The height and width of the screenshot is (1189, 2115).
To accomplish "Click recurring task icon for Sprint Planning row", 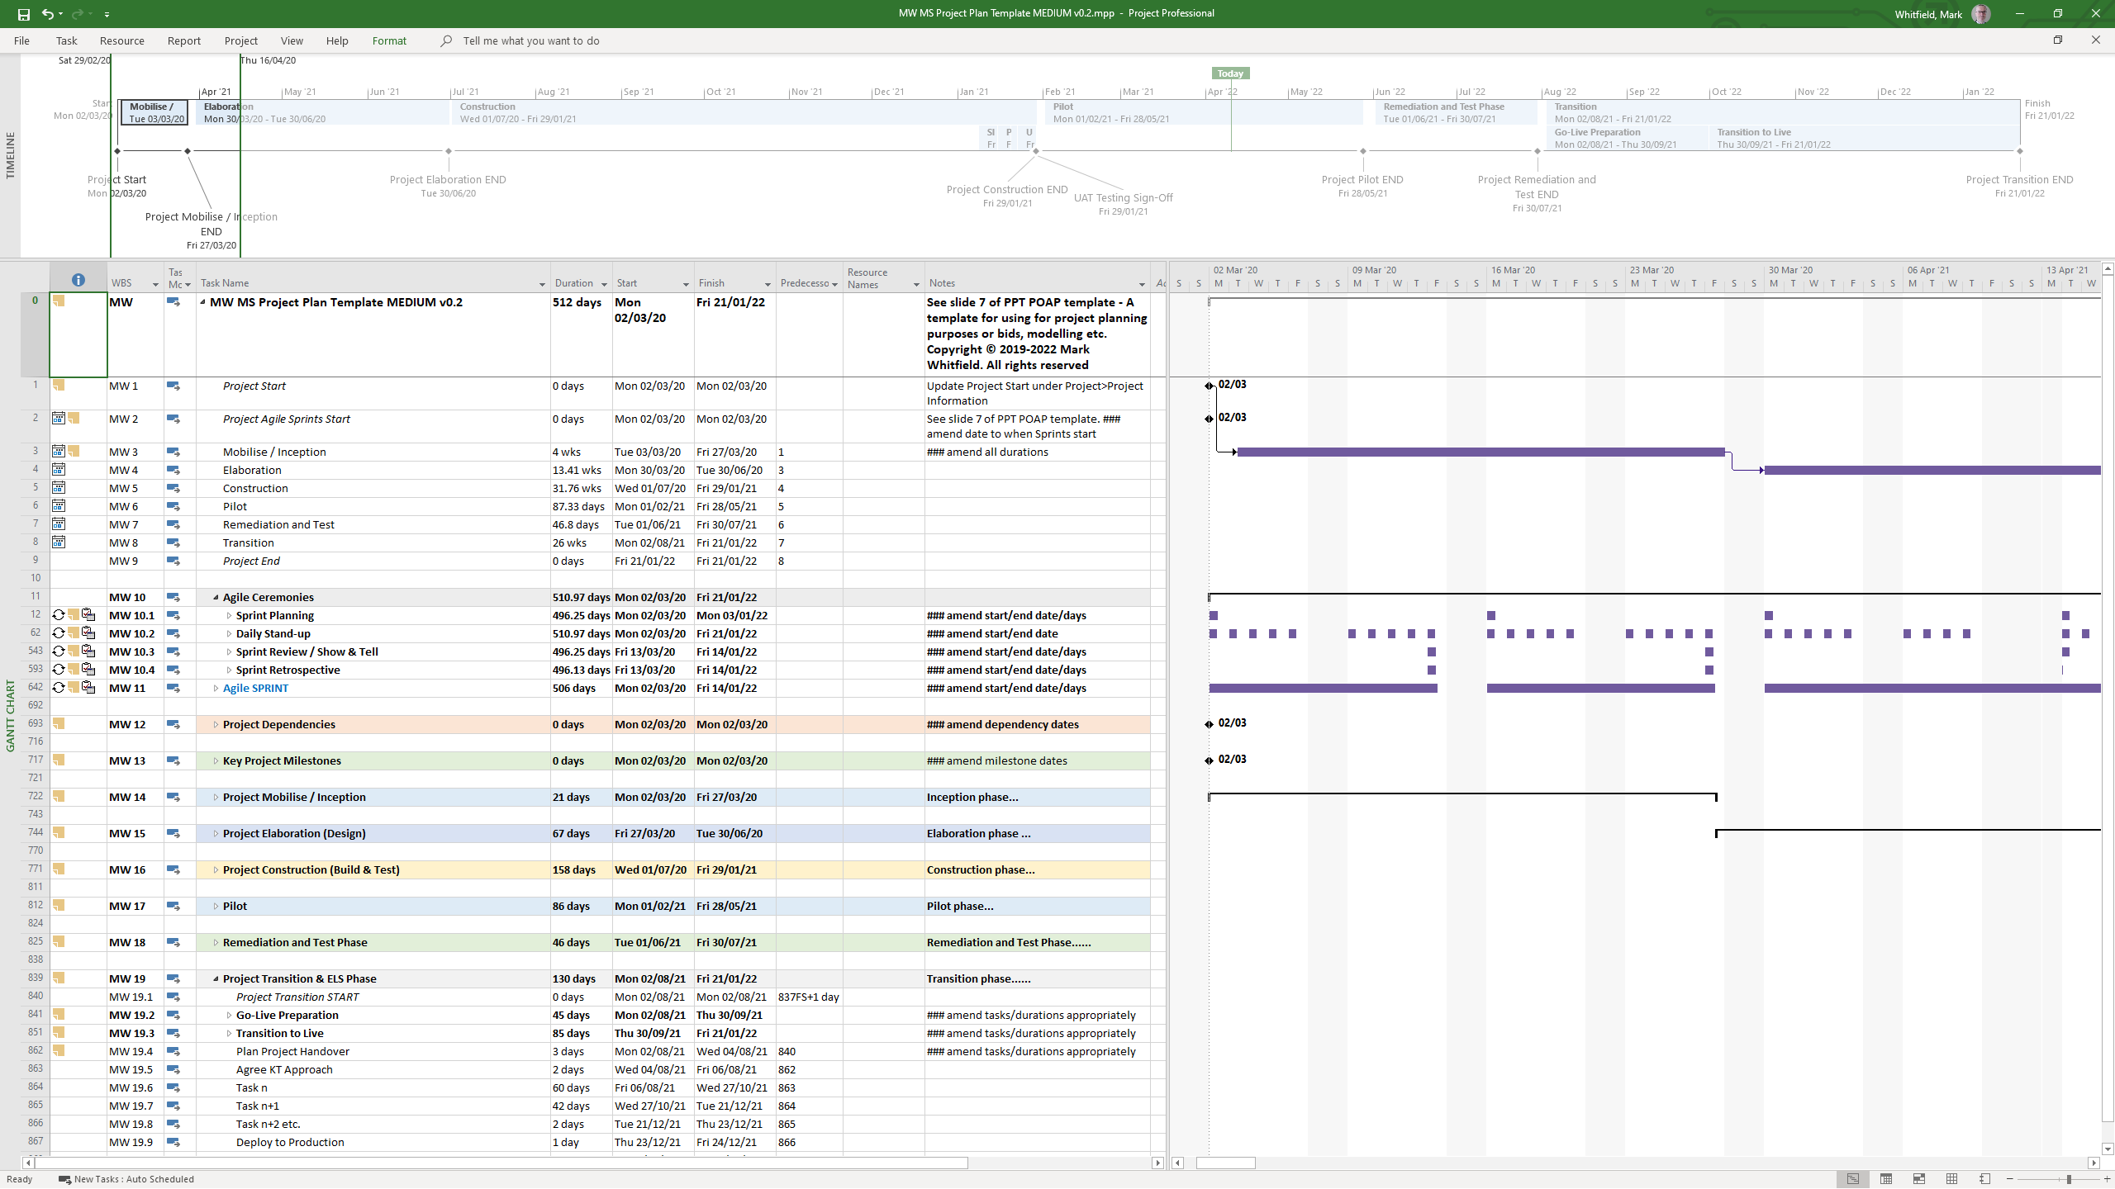I will (x=59, y=615).
